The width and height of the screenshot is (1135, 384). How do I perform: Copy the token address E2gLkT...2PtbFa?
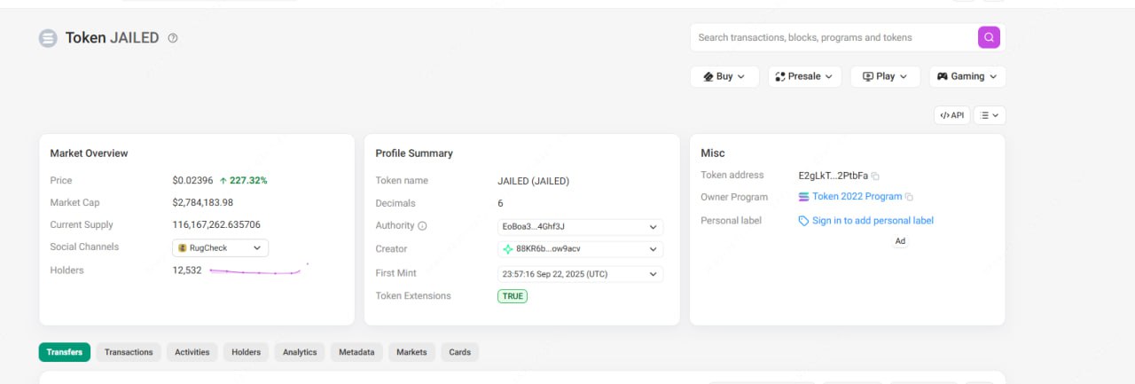click(875, 176)
